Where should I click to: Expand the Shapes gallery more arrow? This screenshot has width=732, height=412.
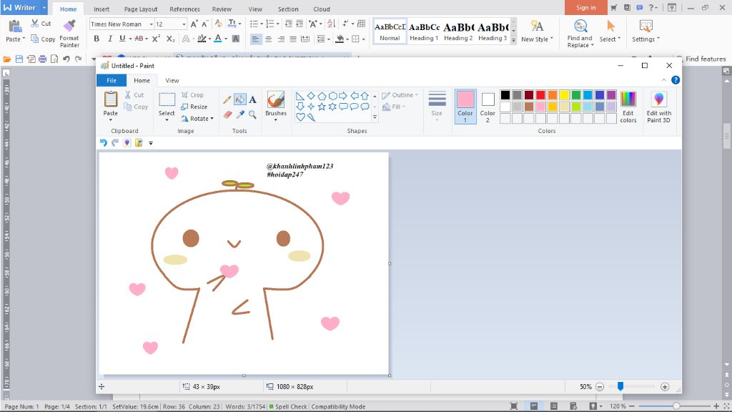tap(375, 117)
